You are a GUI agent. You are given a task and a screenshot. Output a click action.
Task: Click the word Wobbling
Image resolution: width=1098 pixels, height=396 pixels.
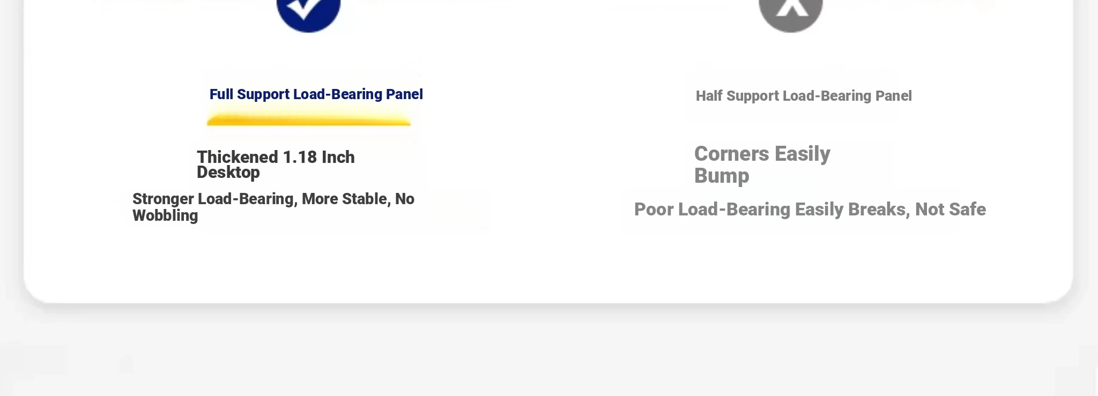click(x=165, y=216)
